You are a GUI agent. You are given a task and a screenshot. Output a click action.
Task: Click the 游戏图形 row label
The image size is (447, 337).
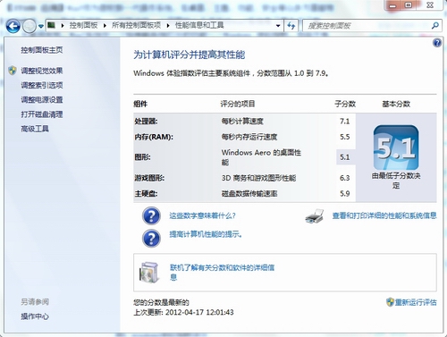coord(149,178)
